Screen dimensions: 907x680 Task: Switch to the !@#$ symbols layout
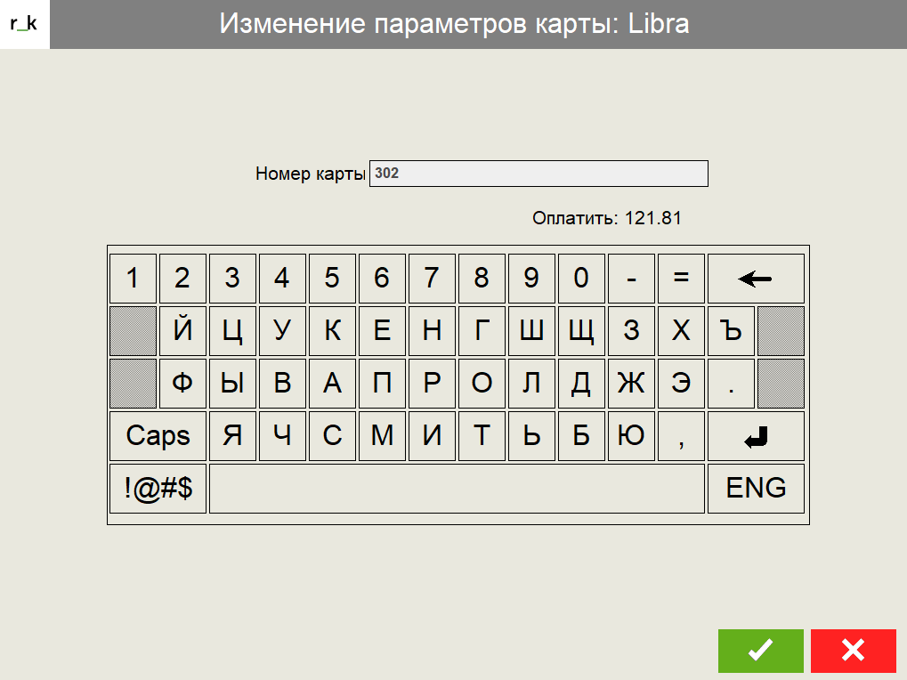[158, 489]
